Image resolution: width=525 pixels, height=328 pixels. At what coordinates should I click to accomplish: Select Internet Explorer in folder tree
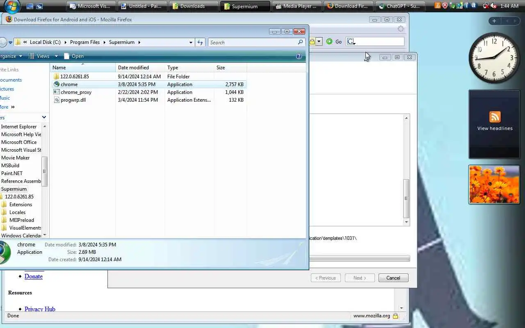tap(19, 127)
